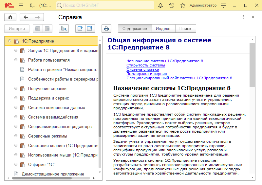Select Получение справки topic
This screenshot has width=262, height=185.
click(x=47, y=89)
